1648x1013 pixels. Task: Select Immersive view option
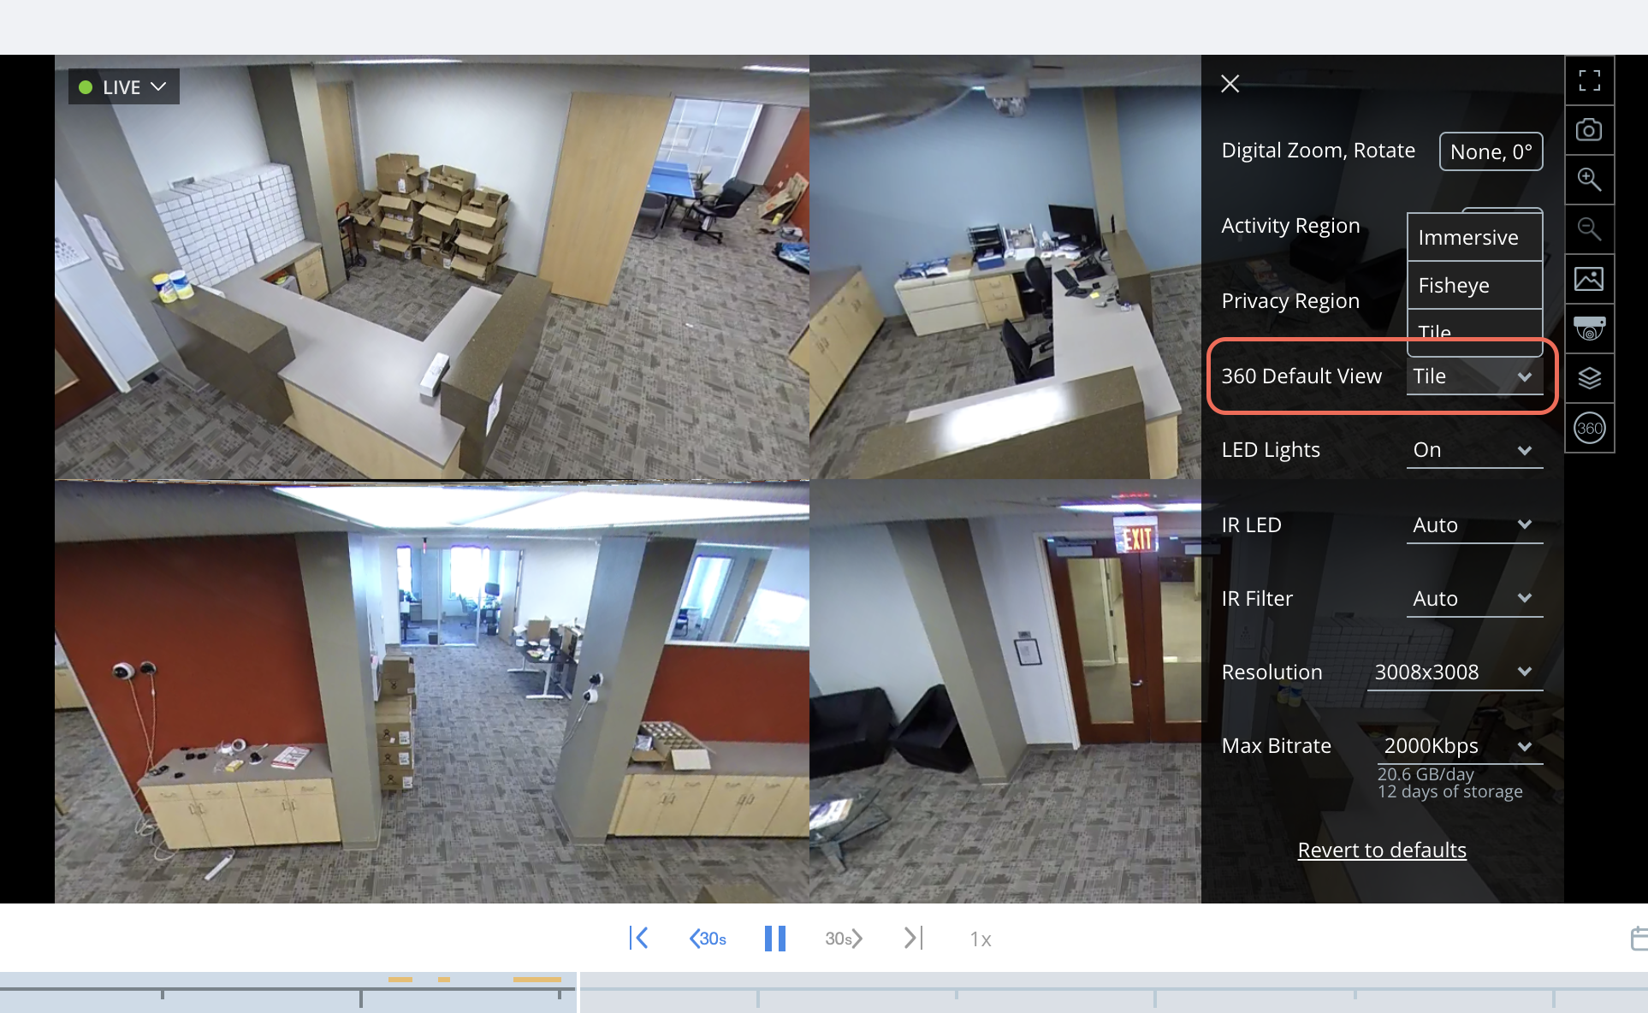tap(1475, 237)
